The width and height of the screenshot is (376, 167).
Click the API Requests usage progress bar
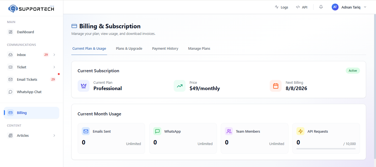click(x=326, y=149)
